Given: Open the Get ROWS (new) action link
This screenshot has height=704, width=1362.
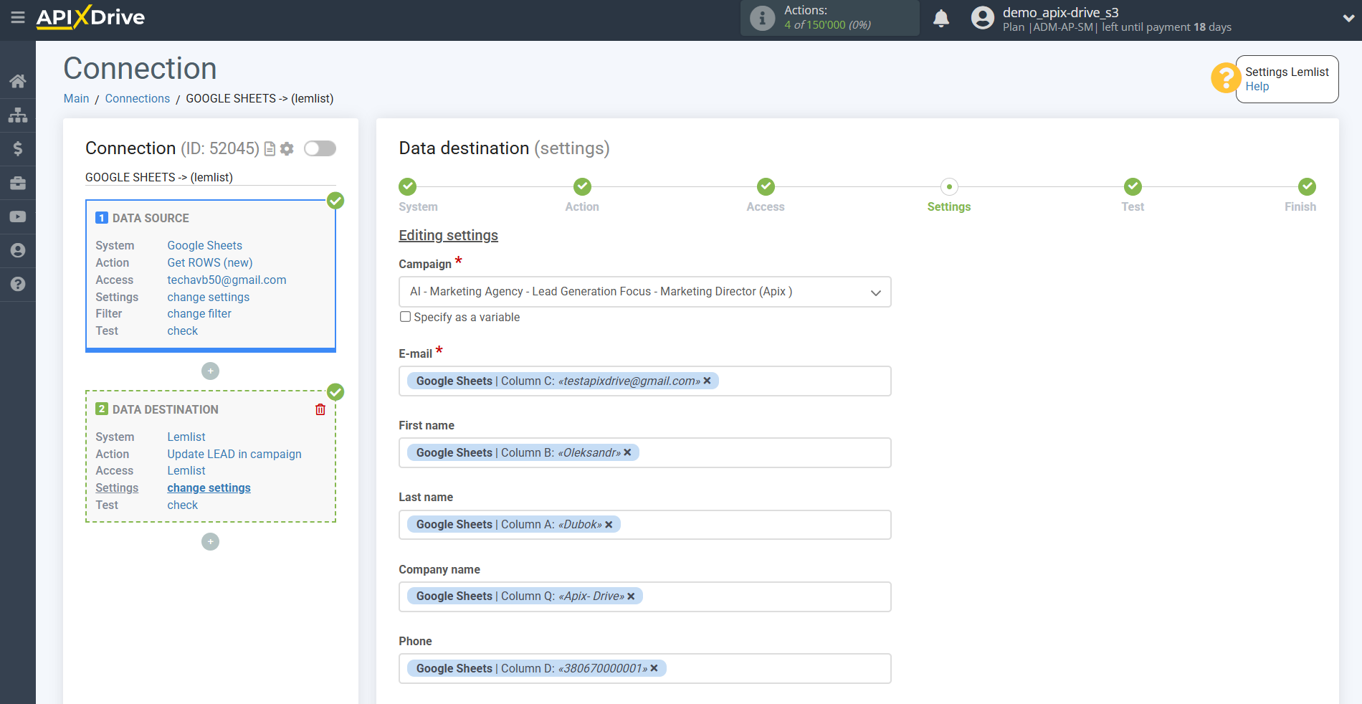Looking at the screenshot, I should pyautogui.click(x=210, y=262).
